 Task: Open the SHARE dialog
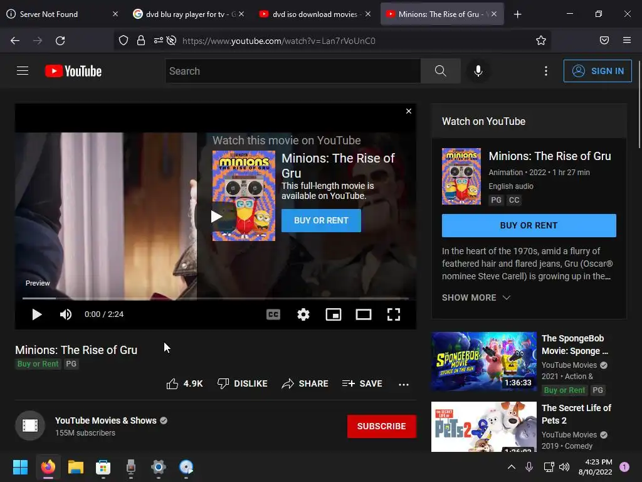tap(305, 383)
